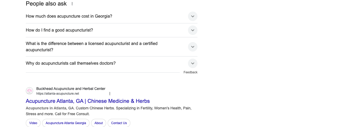The image size is (337, 127).
Task: Select the Video sitelink chip
Action: pos(33,123)
